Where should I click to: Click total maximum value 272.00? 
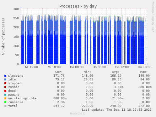[x=144, y=106]
